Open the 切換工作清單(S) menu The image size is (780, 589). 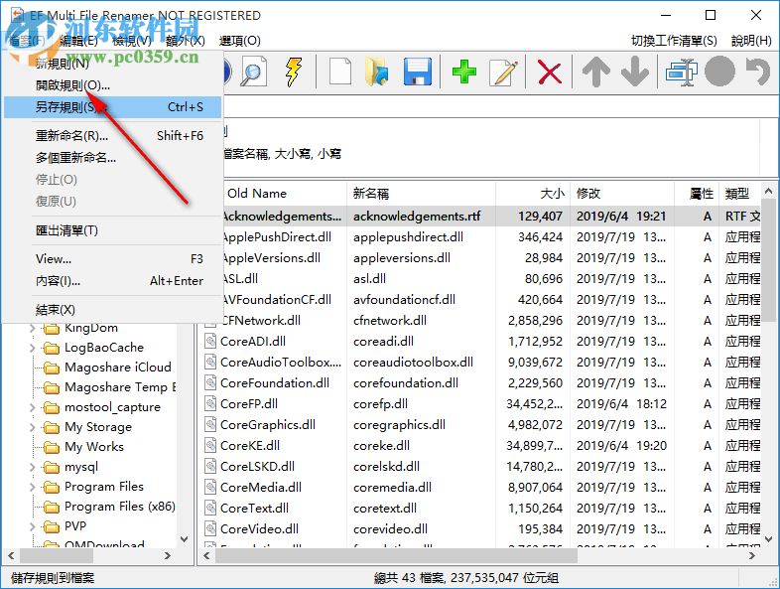pos(674,41)
